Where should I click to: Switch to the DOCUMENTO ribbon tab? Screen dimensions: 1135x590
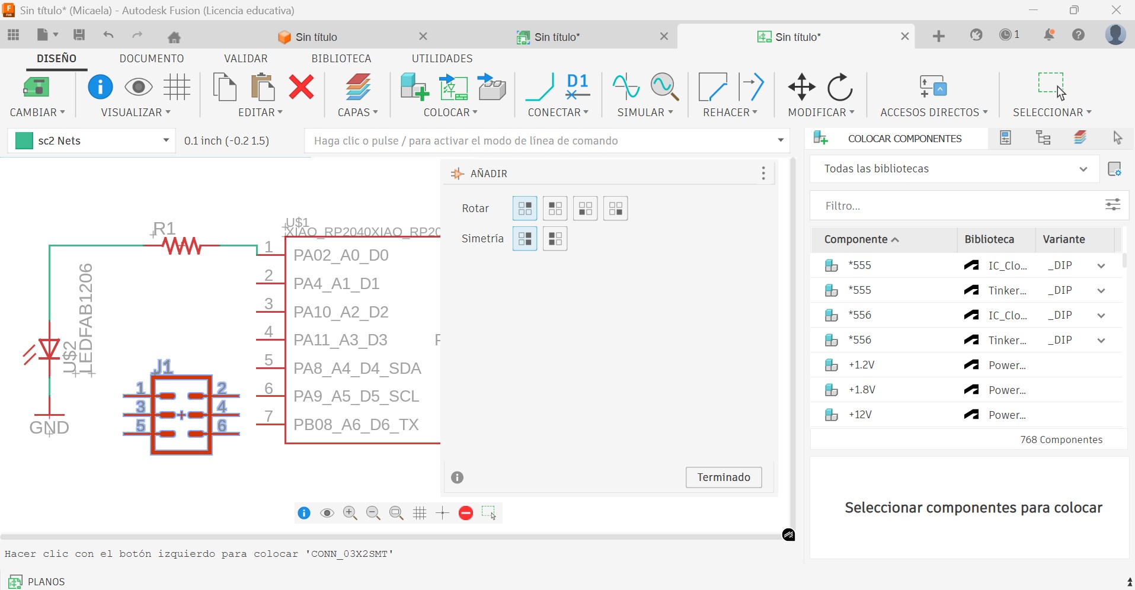tap(152, 59)
